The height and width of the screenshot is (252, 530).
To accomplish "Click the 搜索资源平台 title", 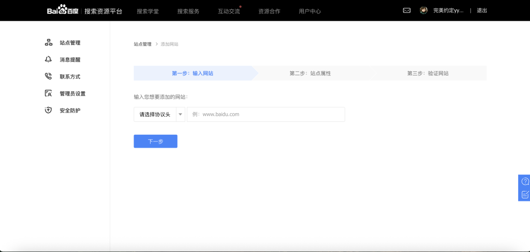I will click(x=103, y=11).
